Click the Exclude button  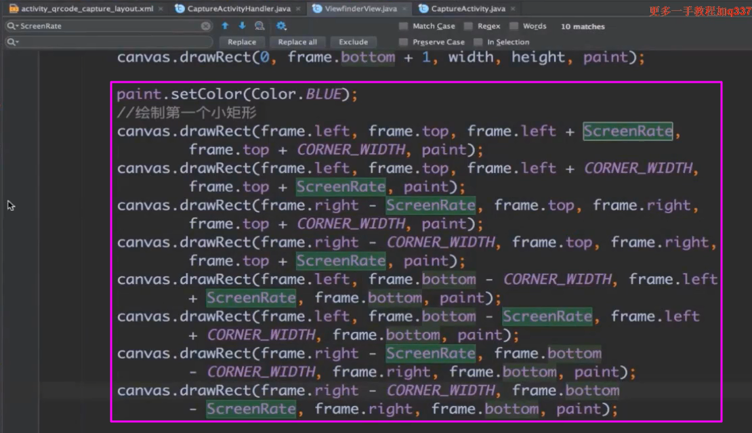point(353,42)
